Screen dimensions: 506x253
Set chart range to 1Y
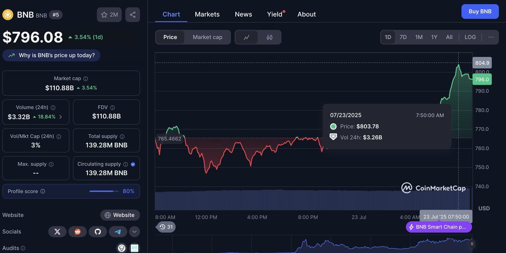tap(434, 37)
